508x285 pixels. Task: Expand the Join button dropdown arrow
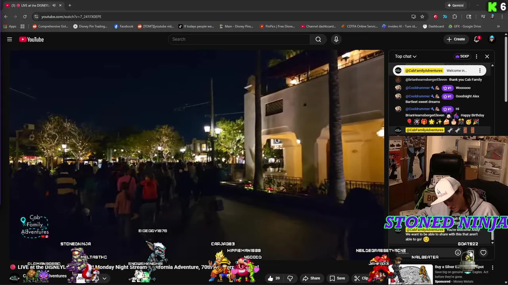[104, 278]
